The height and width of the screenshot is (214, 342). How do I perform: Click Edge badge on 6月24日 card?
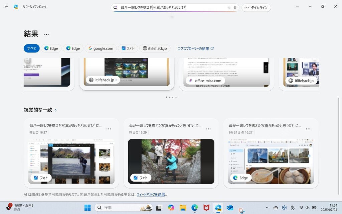click(240, 178)
